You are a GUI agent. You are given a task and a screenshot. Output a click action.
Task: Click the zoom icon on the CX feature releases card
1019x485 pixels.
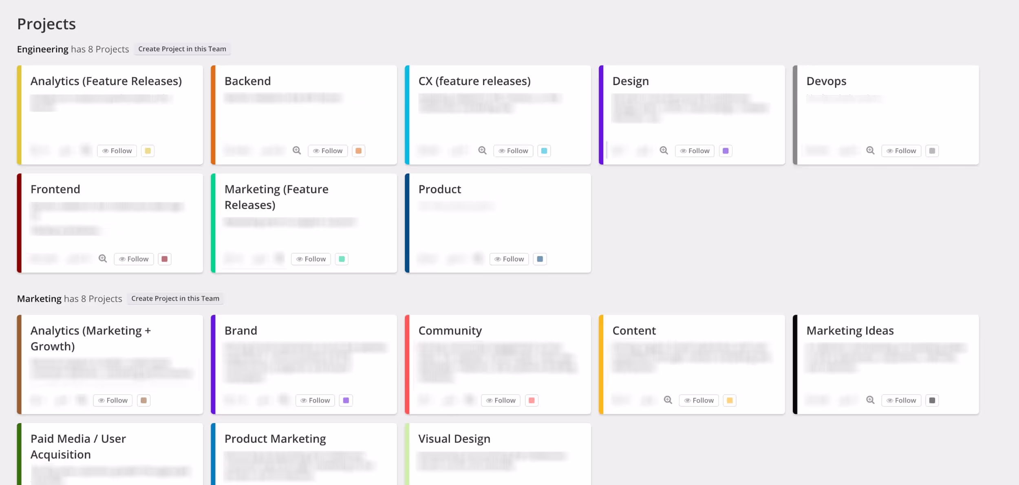482,151
